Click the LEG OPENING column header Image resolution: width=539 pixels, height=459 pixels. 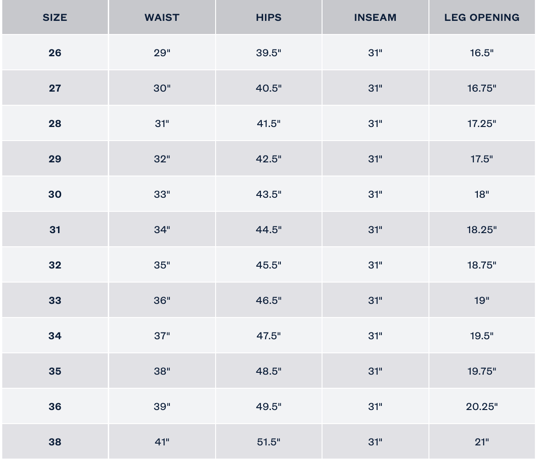(481, 18)
